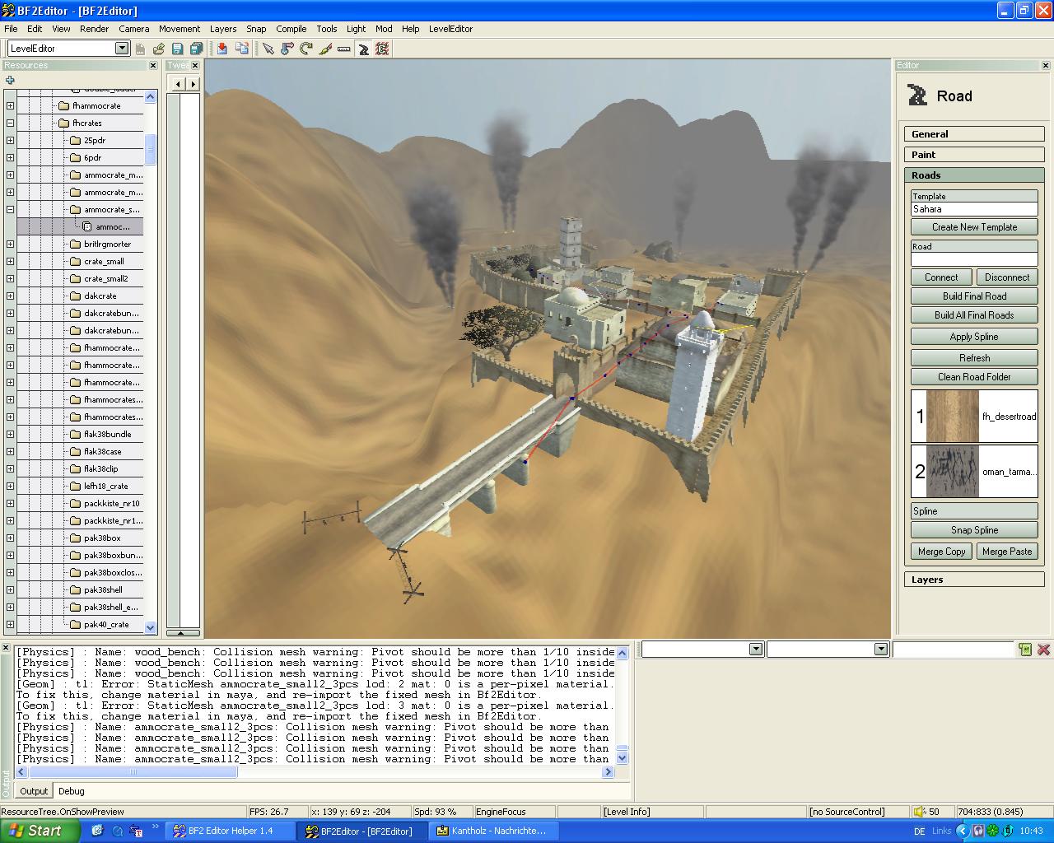Close the Resources panel
Viewport: 1054px width, 843px height.
tap(153, 65)
